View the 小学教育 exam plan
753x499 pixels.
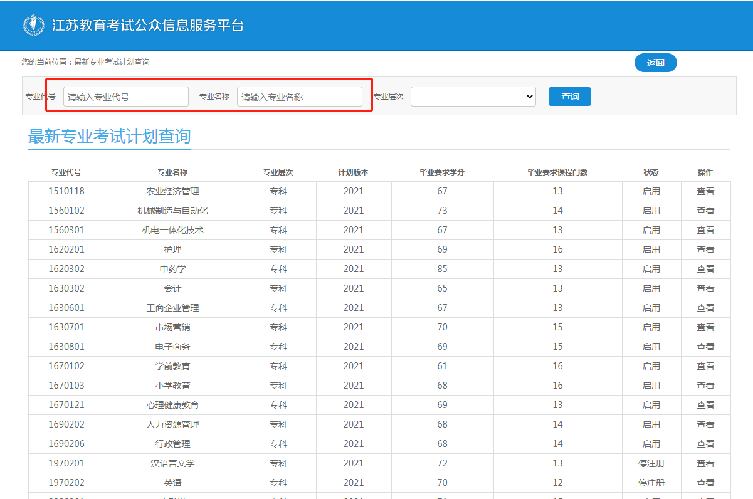coord(705,386)
